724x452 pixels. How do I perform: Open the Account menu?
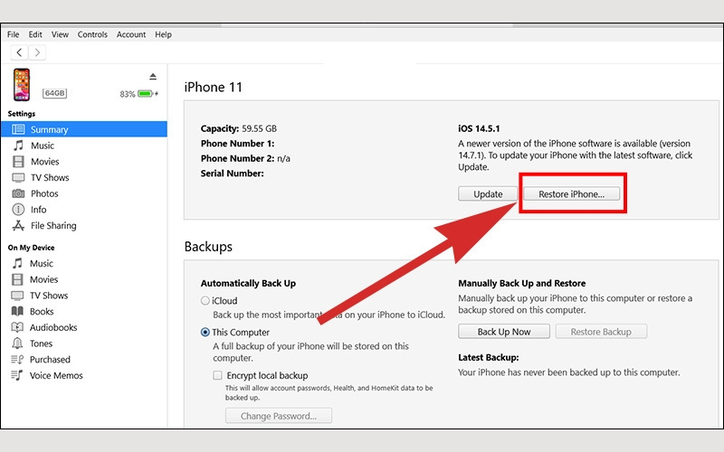[x=131, y=34]
